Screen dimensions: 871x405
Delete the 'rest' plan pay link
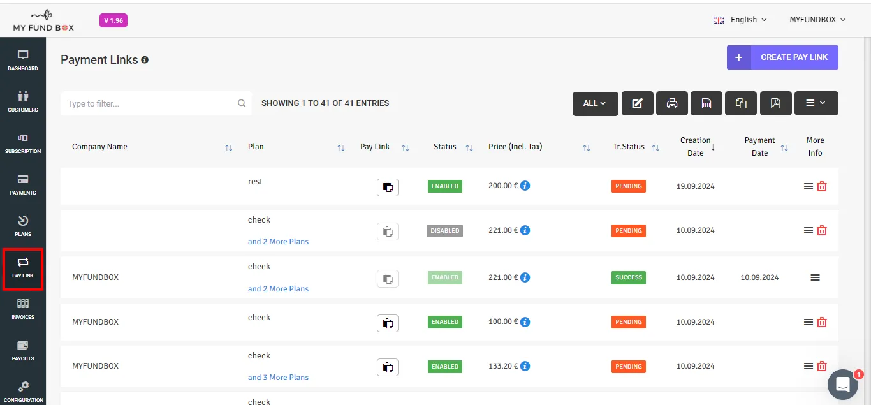pyautogui.click(x=822, y=186)
